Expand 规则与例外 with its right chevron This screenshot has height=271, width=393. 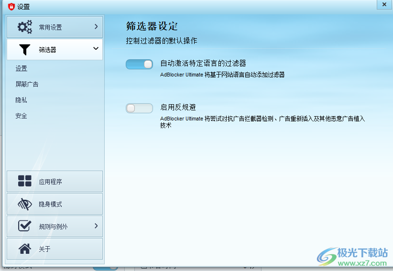[96, 226]
